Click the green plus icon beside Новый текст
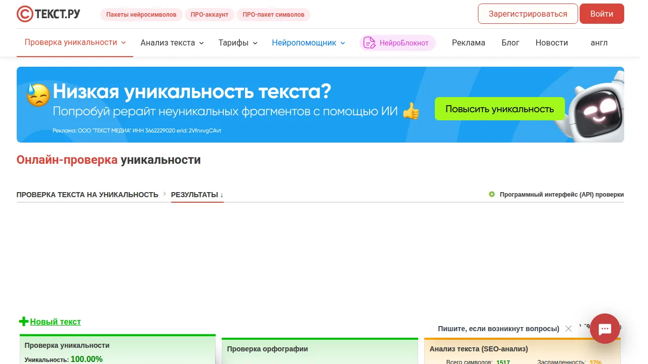The image size is (648, 364). coord(23,322)
